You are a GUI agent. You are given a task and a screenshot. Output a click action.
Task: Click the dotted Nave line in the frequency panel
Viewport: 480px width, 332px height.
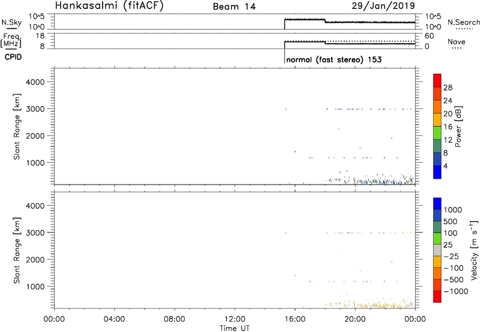(350, 41)
